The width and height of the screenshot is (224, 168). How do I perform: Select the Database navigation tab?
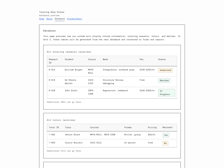60,19
